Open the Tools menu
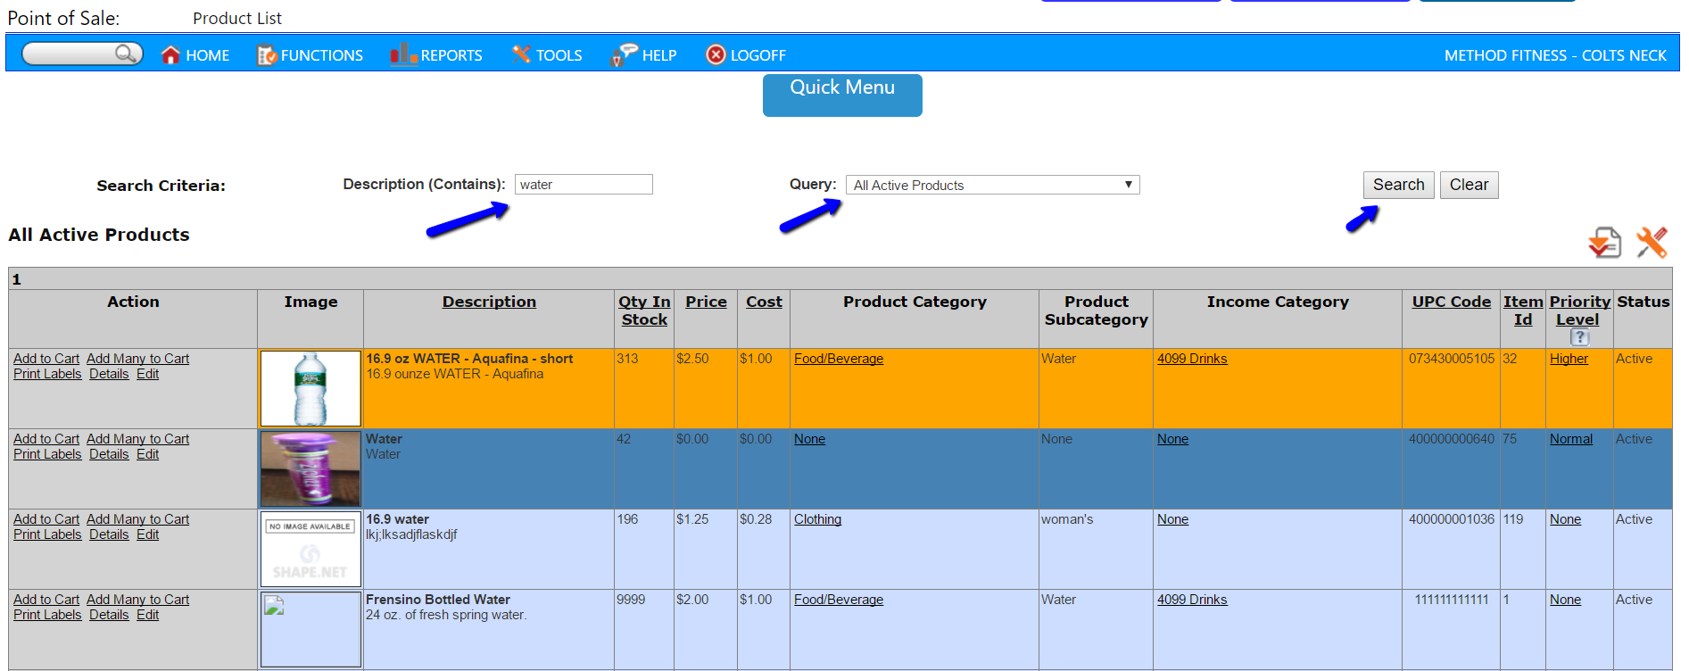This screenshot has height=671, width=1689. [x=547, y=55]
